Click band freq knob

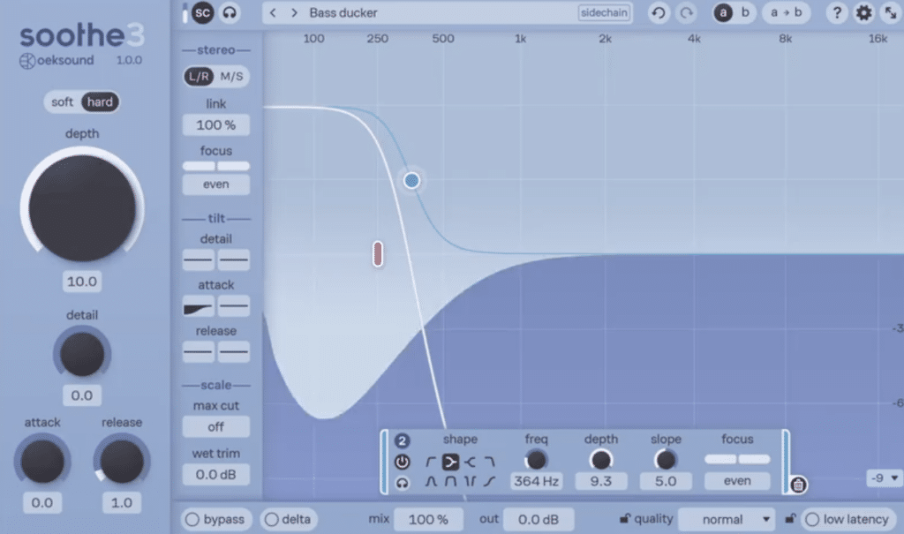click(536, 460)
